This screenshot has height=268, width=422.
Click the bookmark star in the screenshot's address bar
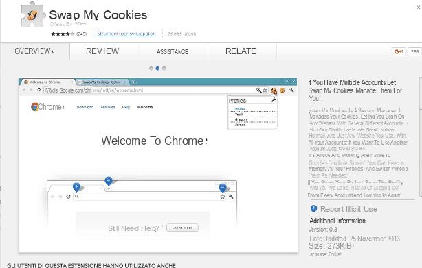click(265, 90)
